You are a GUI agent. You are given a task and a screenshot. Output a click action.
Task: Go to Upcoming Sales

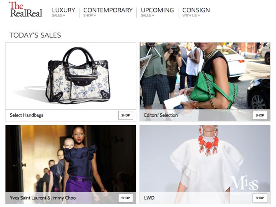point(157,12)
